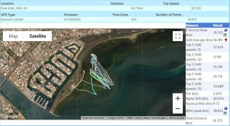Open Keyboard shortcuts on the map

(93, 118)
